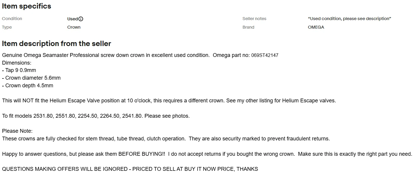
Task: Click the "Item specifics" heading
Action: [x=26, y=6]
